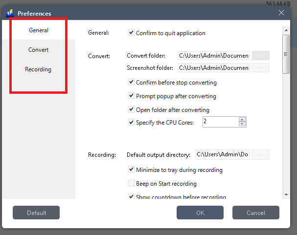
Task: Decrease CPU cores with down arrow
Action: click(x=242, y=124)
